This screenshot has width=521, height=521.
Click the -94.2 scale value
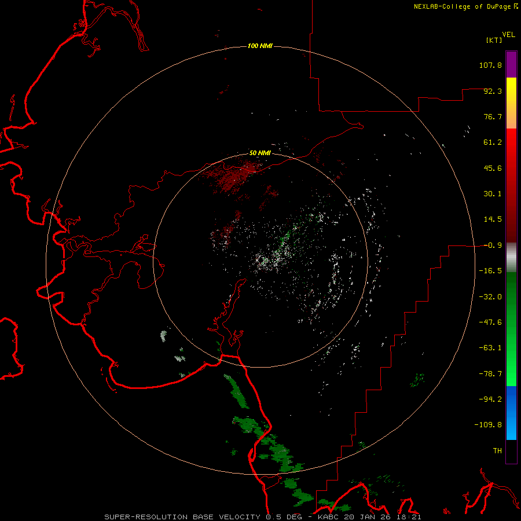[x=490, y=399]
